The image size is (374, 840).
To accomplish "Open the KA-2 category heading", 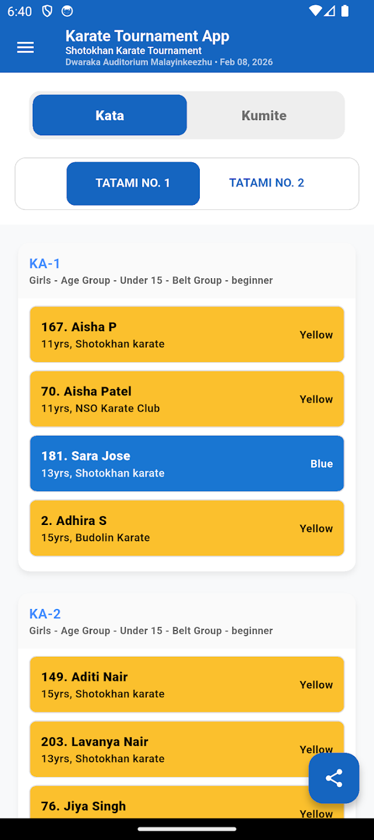I will point(44,614).
